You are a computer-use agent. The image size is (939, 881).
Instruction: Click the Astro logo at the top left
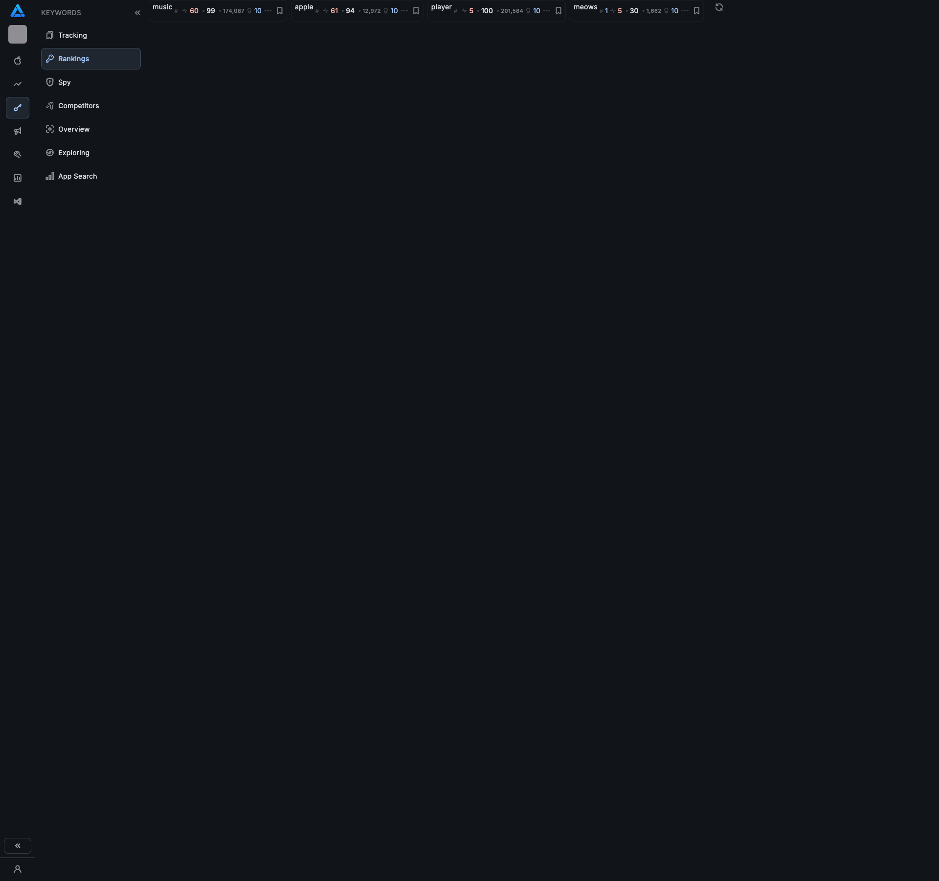[x=18, y=11]
